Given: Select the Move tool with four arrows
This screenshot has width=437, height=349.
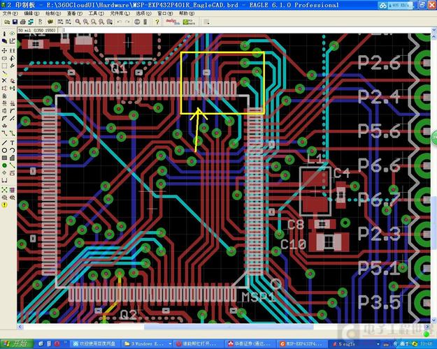Looking at the screenshot, I should 4,51.
